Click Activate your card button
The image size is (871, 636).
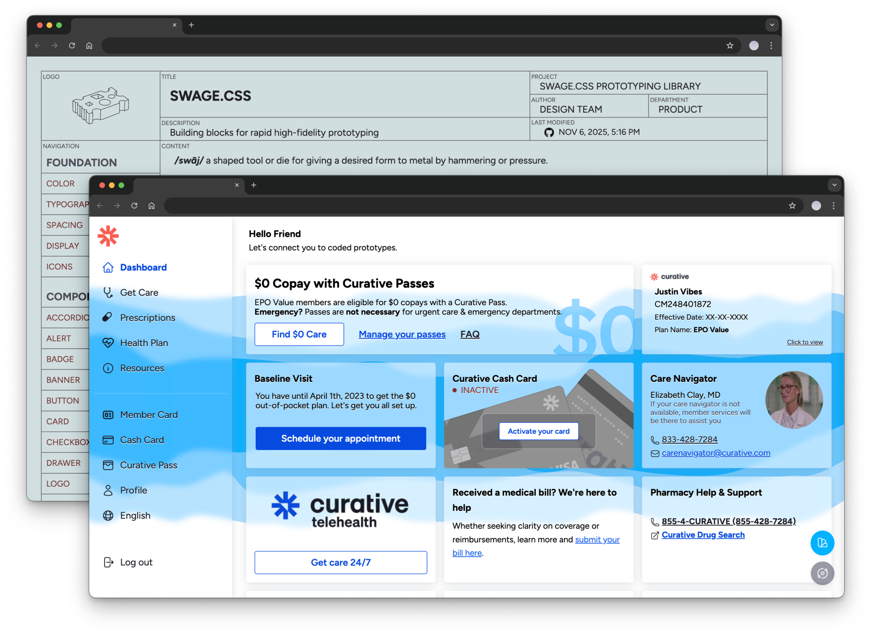tap(539, 431)
